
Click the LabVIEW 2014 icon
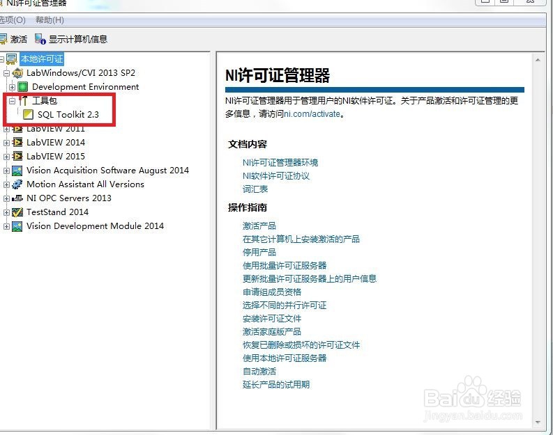tap(17, 142)
